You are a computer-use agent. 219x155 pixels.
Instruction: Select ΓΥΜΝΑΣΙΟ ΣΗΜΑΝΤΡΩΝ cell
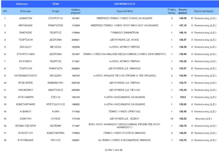click(125, 33)
